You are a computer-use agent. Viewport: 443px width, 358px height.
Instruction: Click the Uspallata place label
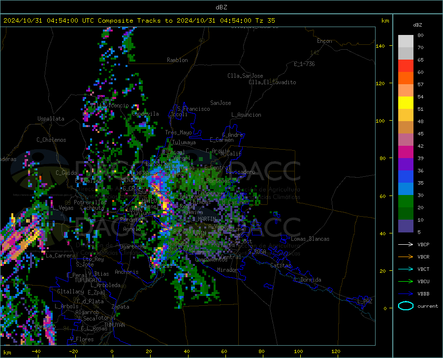pyautogui.click(x=51, y=119)
